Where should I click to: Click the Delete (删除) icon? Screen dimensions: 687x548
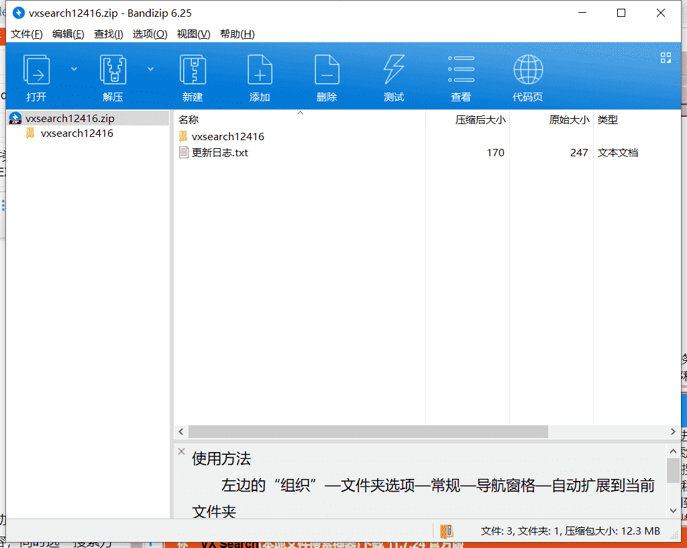point(327,69)
